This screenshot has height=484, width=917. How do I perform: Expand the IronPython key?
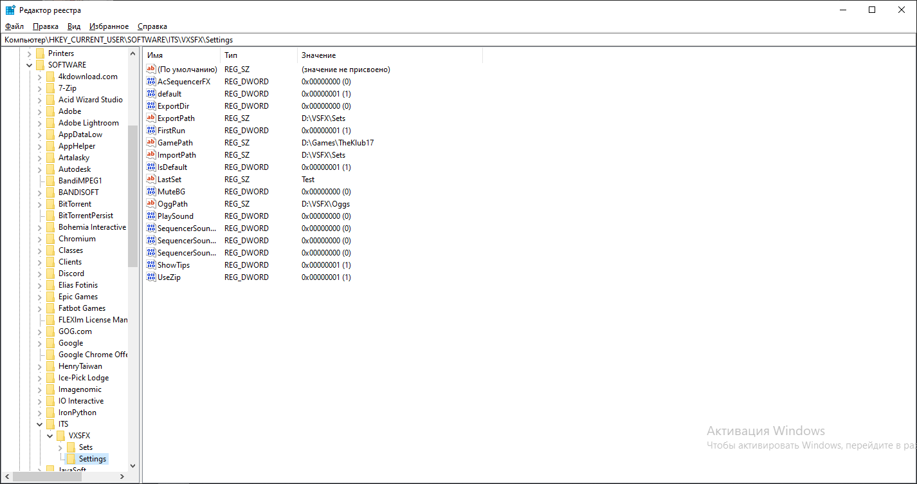(x=39, y=413)
